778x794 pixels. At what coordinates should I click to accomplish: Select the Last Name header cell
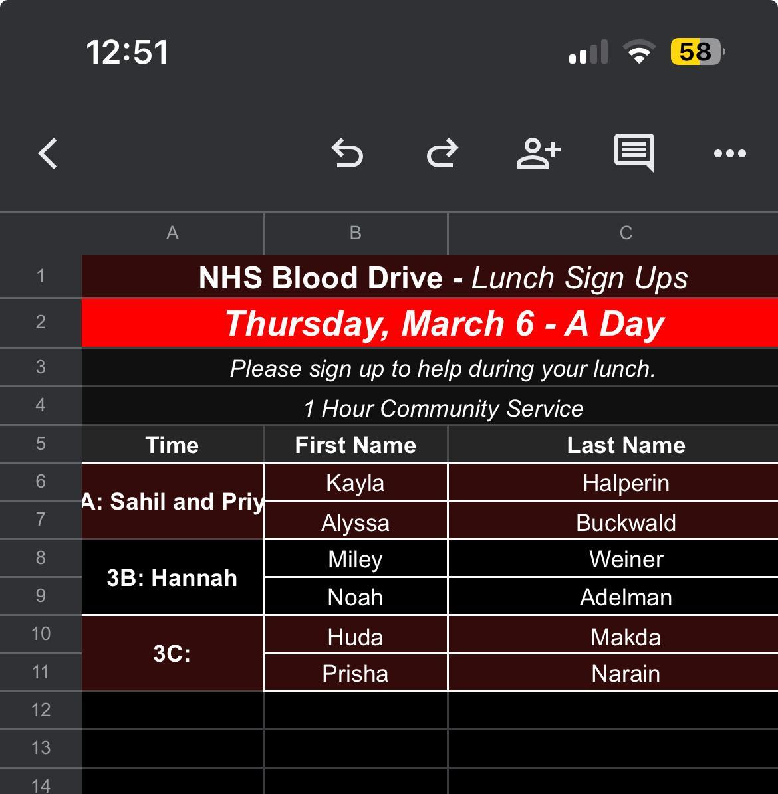pos(626,445)
